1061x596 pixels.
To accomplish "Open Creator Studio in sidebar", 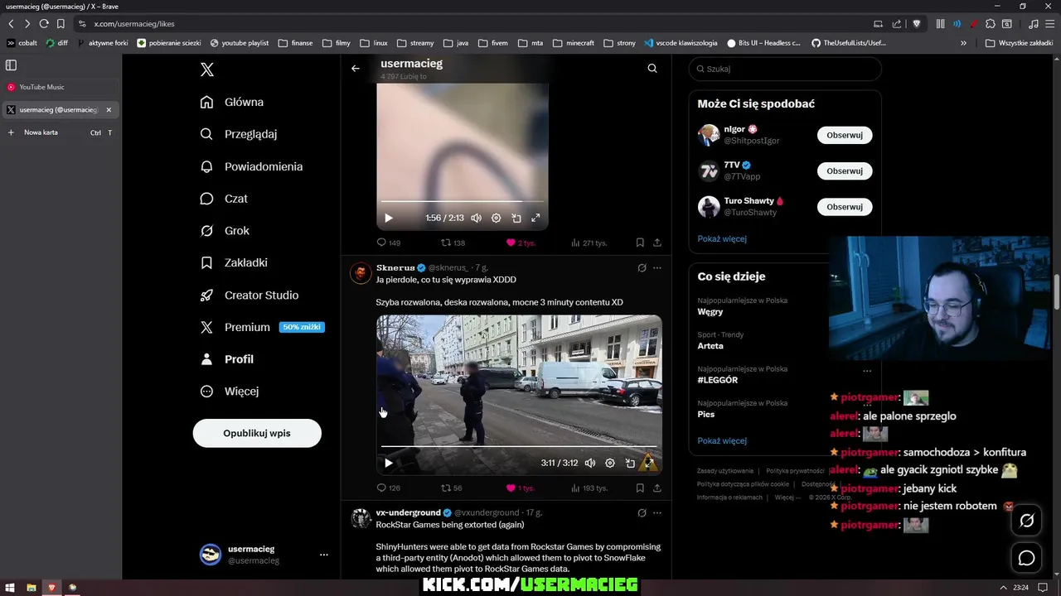I will click(250, 295).
